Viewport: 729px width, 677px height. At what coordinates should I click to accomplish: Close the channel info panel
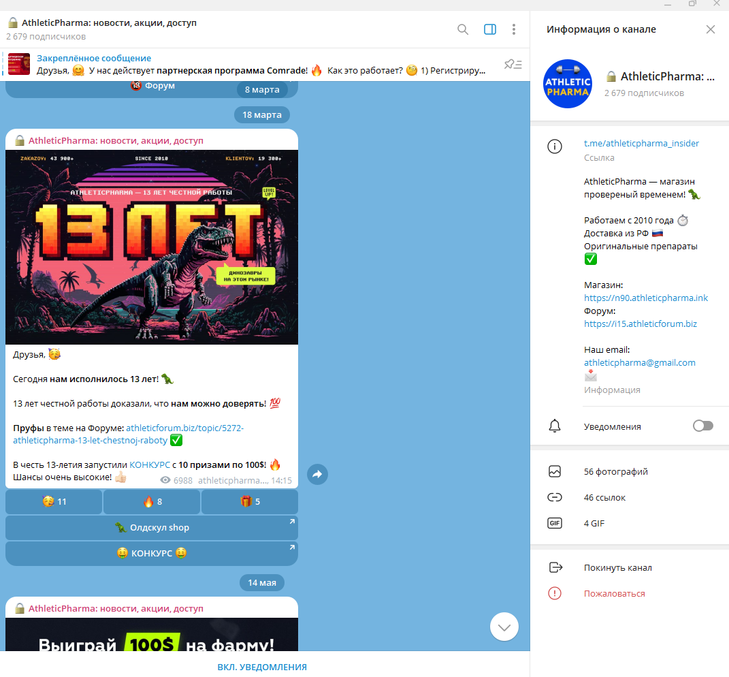click(x=710, y=29)
